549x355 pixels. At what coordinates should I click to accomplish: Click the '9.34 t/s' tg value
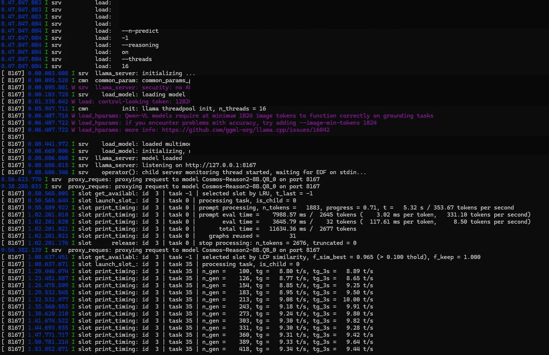click(x=293, y=349)
